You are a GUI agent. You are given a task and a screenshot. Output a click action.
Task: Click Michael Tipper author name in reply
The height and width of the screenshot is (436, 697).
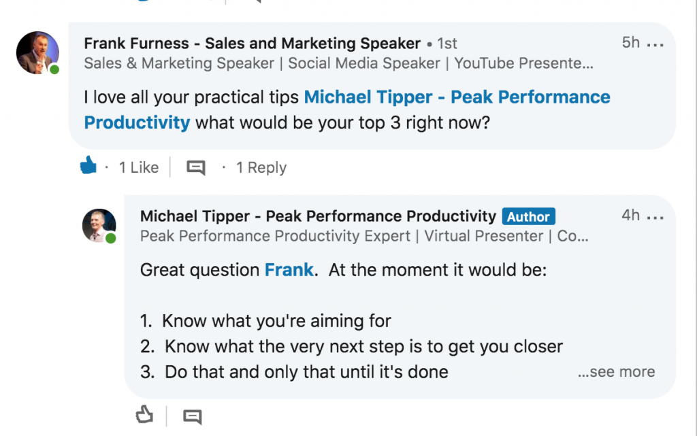(318, 216)
